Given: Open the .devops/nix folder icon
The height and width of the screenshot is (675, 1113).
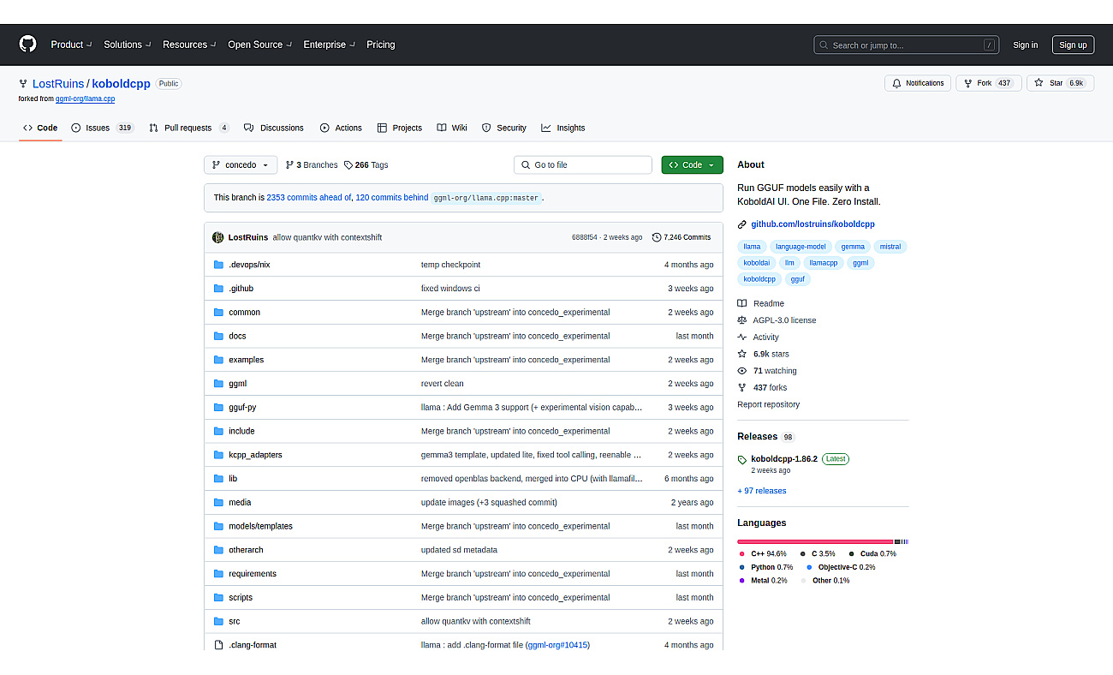Looking at the screenshot, I should coord(218,265).
